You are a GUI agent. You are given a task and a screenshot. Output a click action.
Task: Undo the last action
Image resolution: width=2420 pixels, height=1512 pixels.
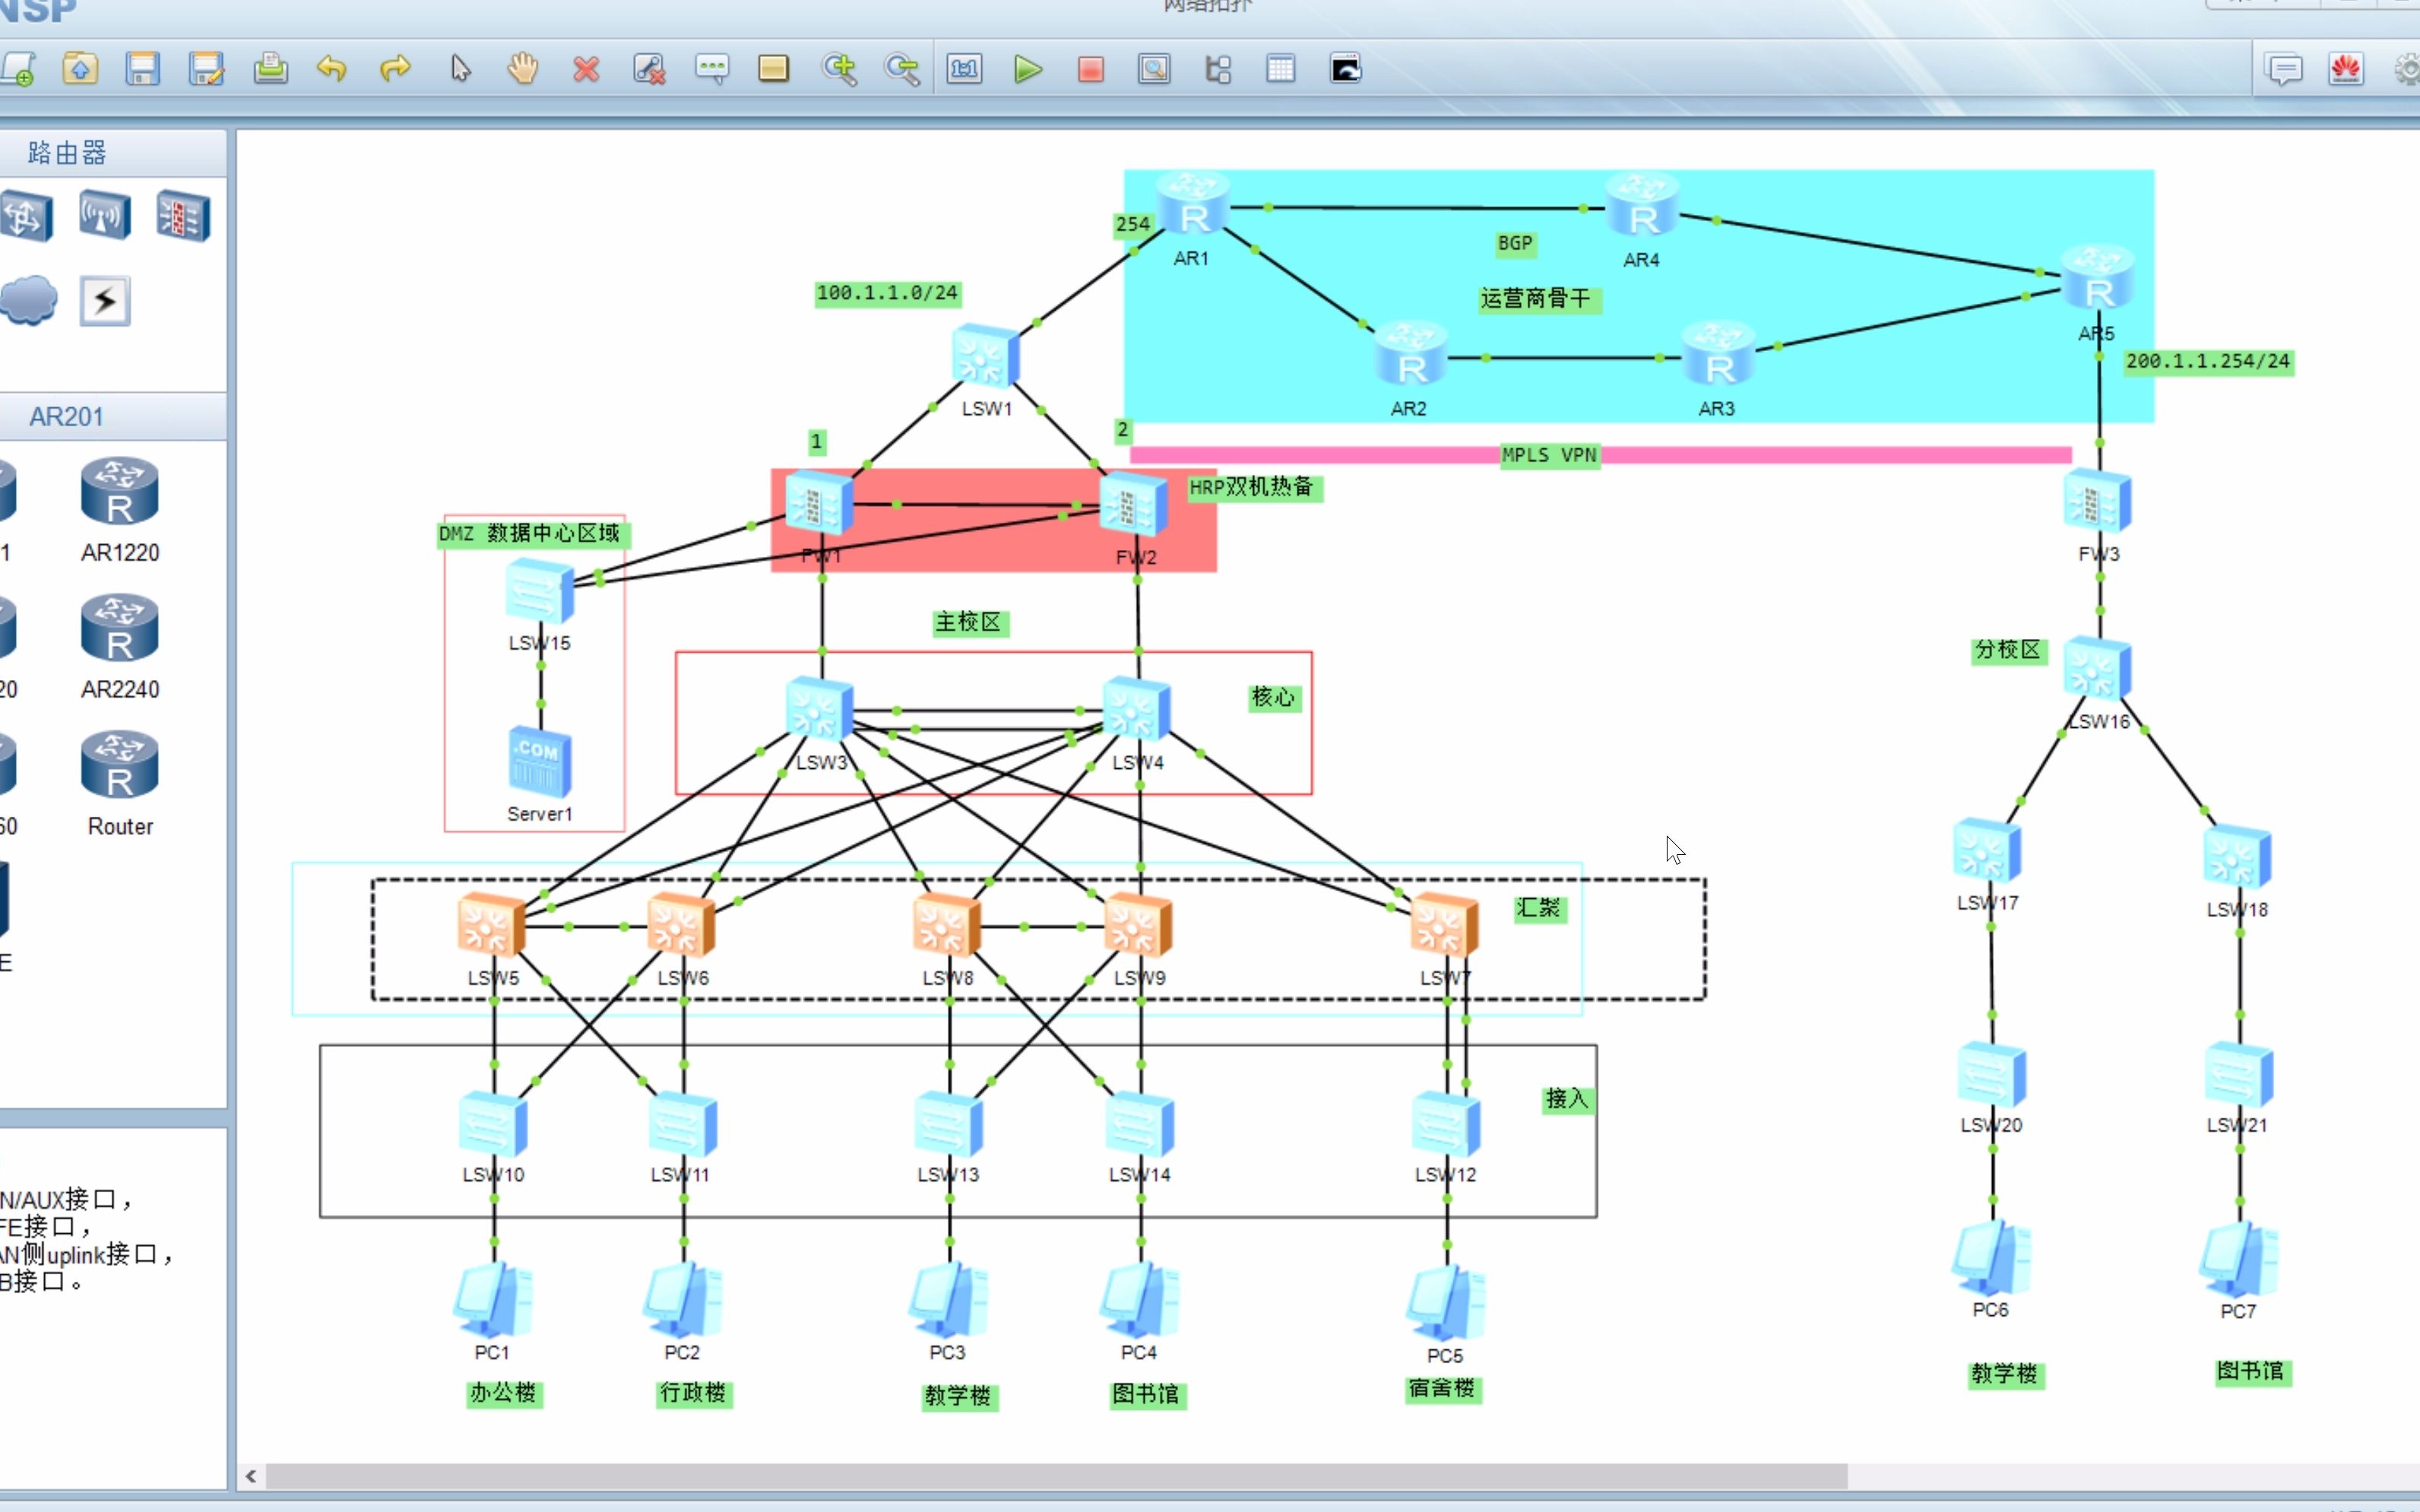pos(332,69)
